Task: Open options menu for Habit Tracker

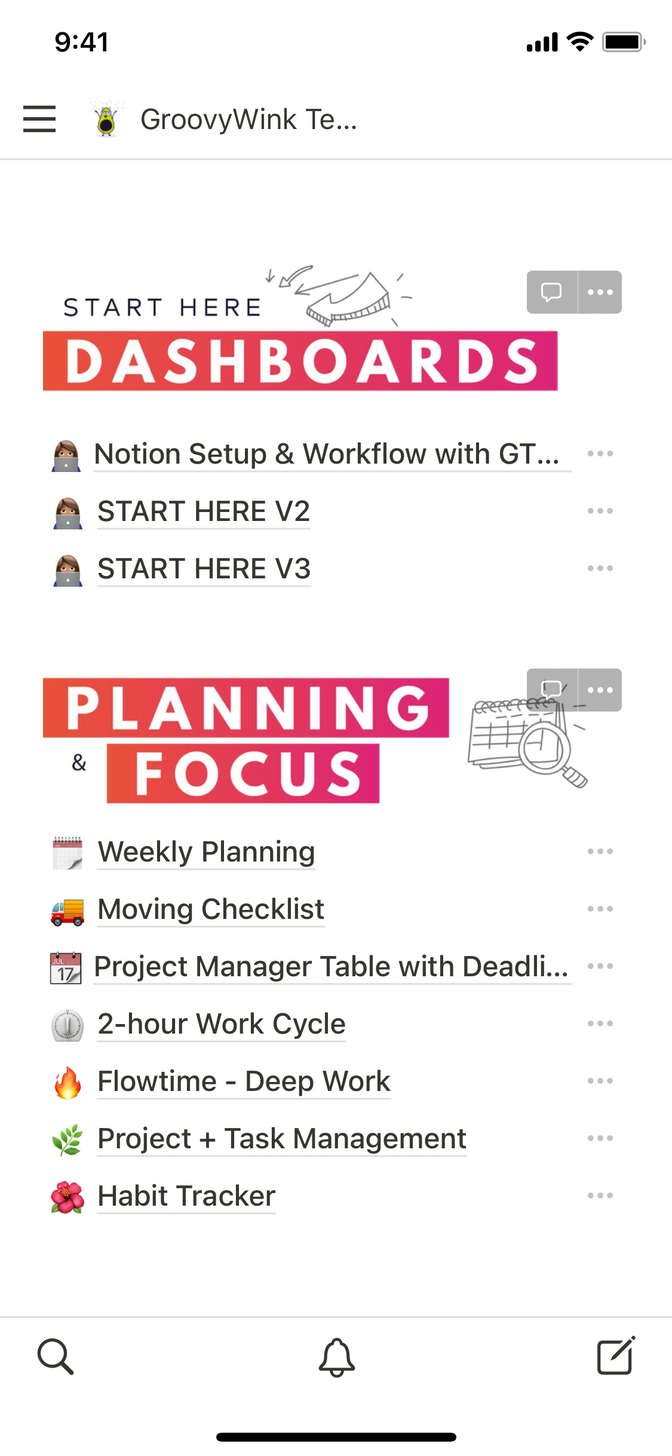Action: [x=600, y=1196]
